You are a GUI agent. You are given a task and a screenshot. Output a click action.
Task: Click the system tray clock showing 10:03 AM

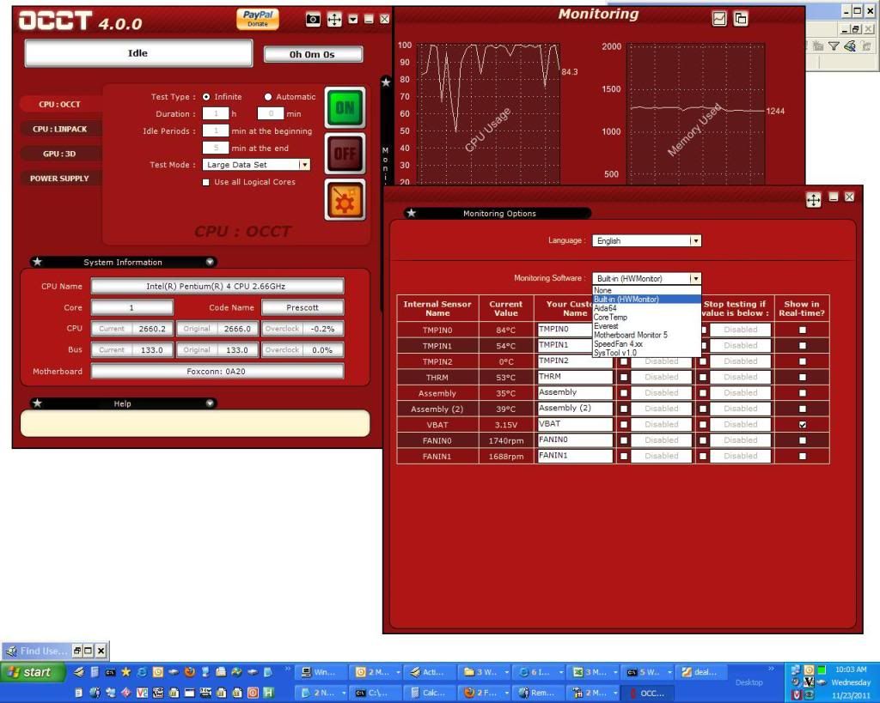pos(851,670)
